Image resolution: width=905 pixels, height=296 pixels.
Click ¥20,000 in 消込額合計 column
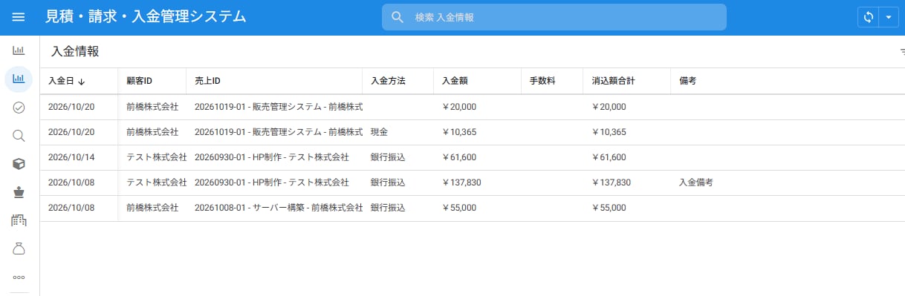point(609,107)
